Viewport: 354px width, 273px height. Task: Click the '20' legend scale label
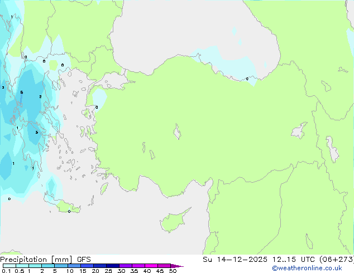[x=95, y=271]
